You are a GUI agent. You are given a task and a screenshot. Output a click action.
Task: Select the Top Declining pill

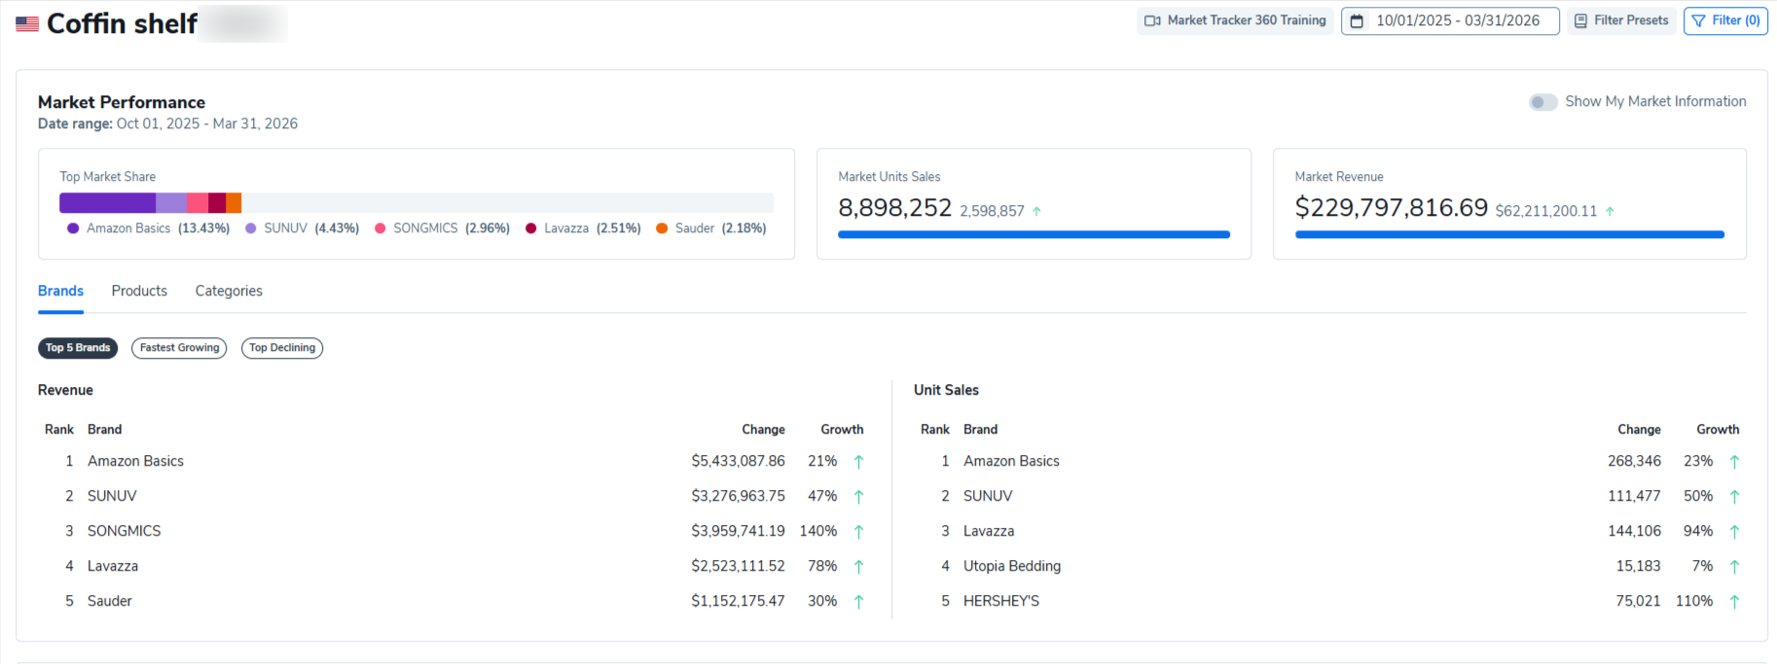[282, 348]
